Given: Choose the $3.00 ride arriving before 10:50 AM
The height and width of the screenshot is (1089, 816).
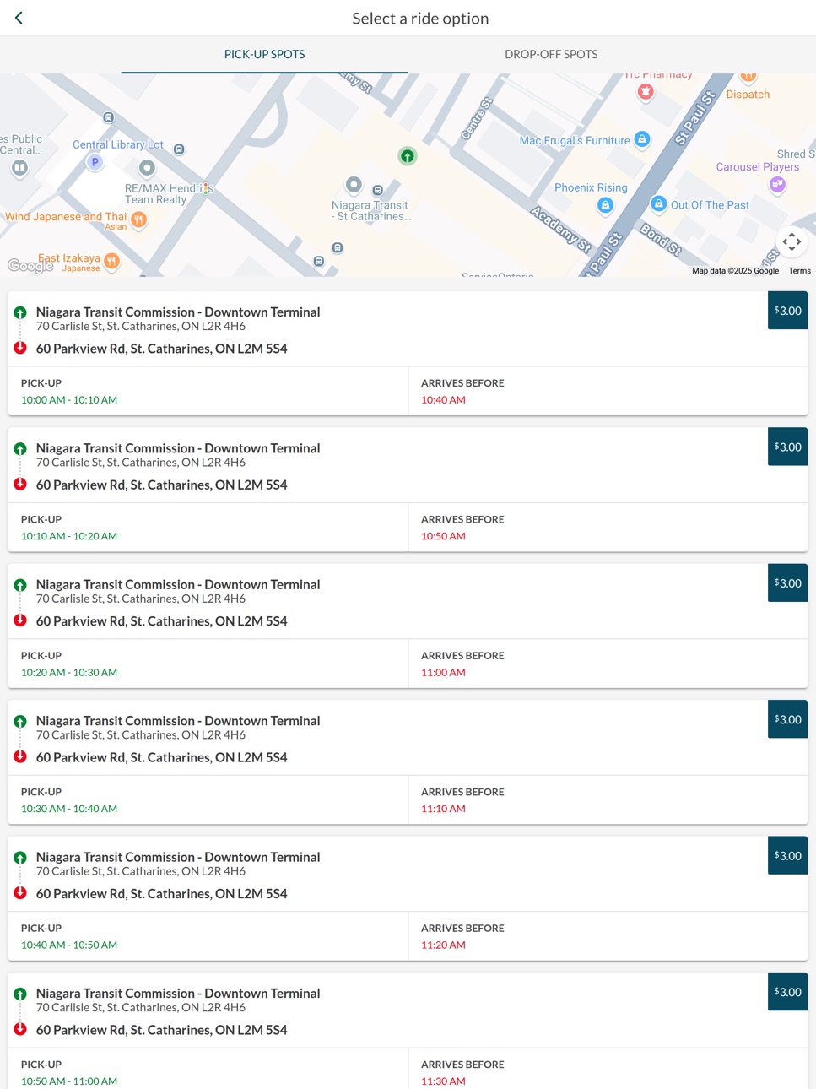Looking at the screenshot, I should [x=787, y=447].
